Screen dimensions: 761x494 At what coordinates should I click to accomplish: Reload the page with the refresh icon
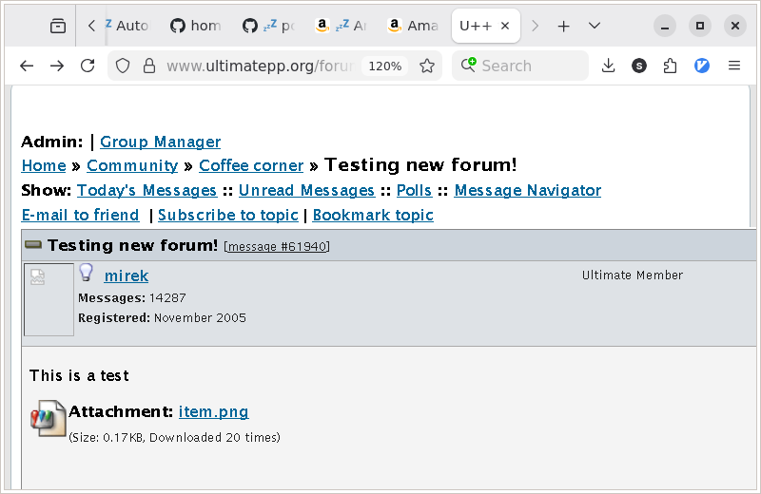coord(88,66)
